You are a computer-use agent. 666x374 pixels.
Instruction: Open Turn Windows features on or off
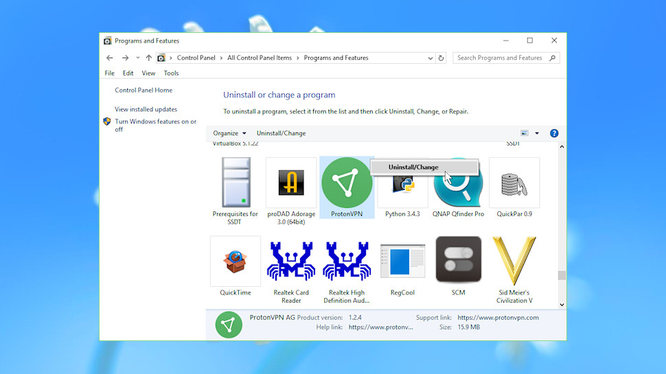pyautogui.click(x=155, y=125)
